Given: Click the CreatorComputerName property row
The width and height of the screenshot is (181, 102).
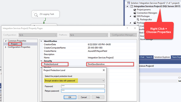Looking at the screenshot, I should (x=88, y=48).
